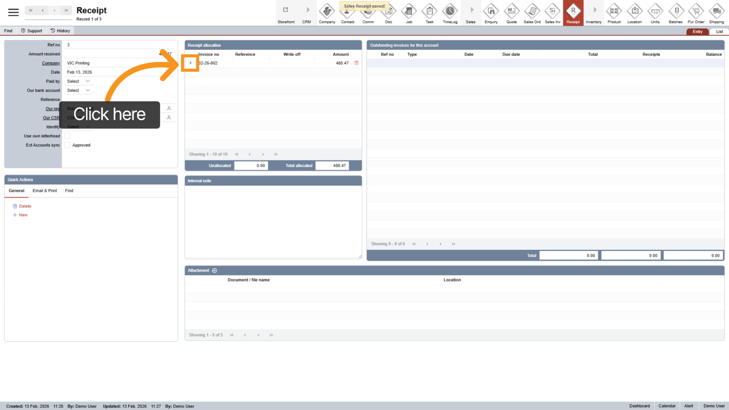Go to the Shipping module icon
The height and width of the screenshot is (410, 729).
716,11
